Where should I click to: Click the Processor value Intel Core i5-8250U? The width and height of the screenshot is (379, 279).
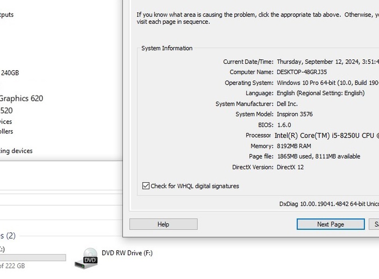pyautogui.click(x=324, y=136)
